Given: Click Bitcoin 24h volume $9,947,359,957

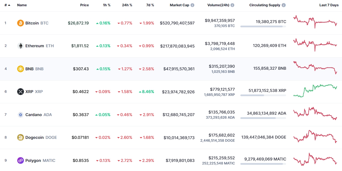Looking at the screenshot, I should (220, 20).
